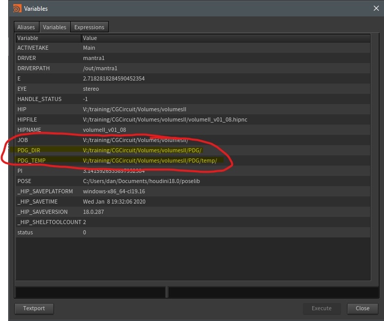Screen dimensions: 384x321
Task: Select the DRIVER variable name
Action: click(27, 58)
